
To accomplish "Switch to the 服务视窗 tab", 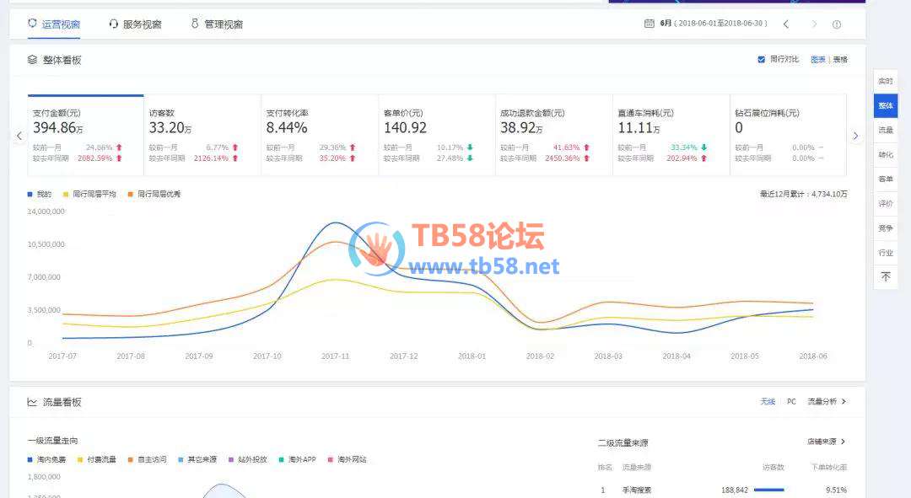I will click(135, 24).
